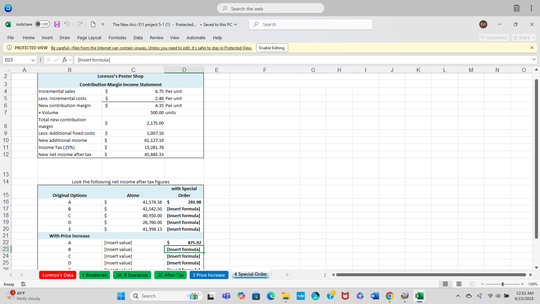Image resolution: width=540 pixels, height=304 pixels.
Task: Cancel formula entry with the X icon
Action: (49, 60)
